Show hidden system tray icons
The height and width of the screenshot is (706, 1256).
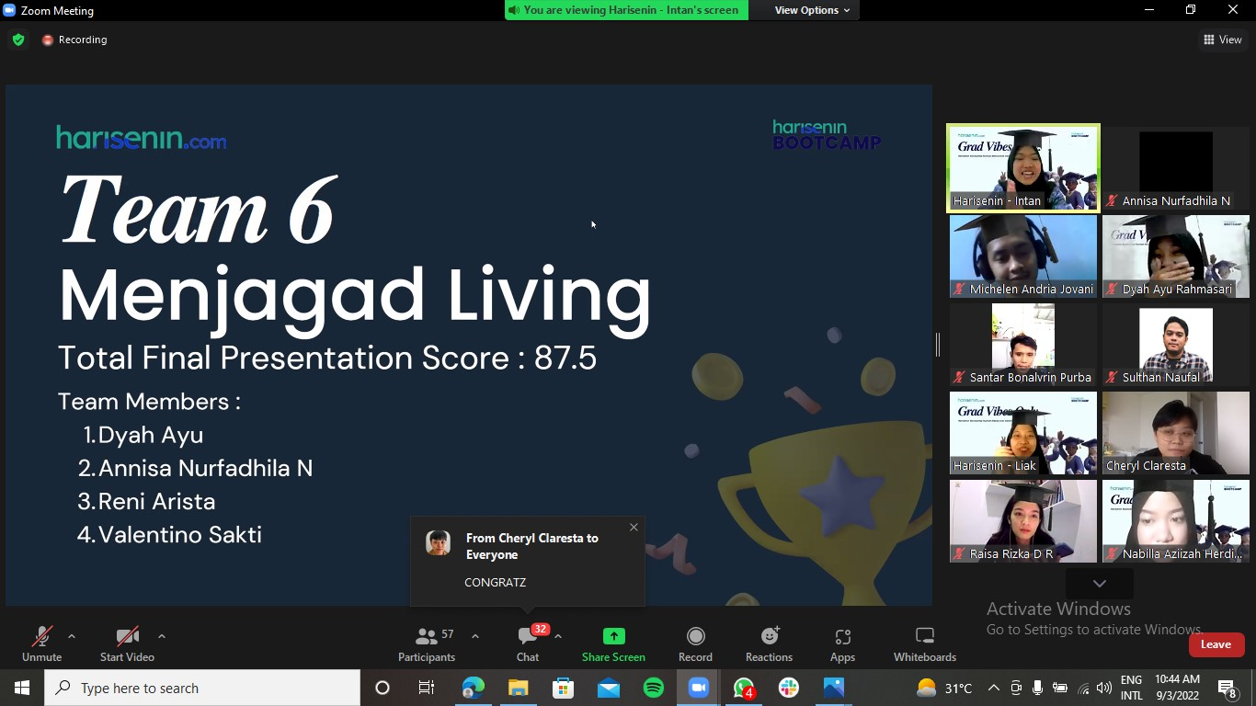(994, 688)
